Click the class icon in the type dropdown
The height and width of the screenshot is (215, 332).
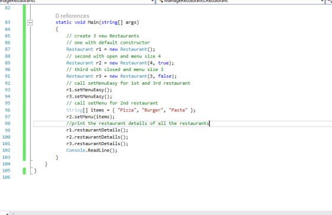[161, 1]
